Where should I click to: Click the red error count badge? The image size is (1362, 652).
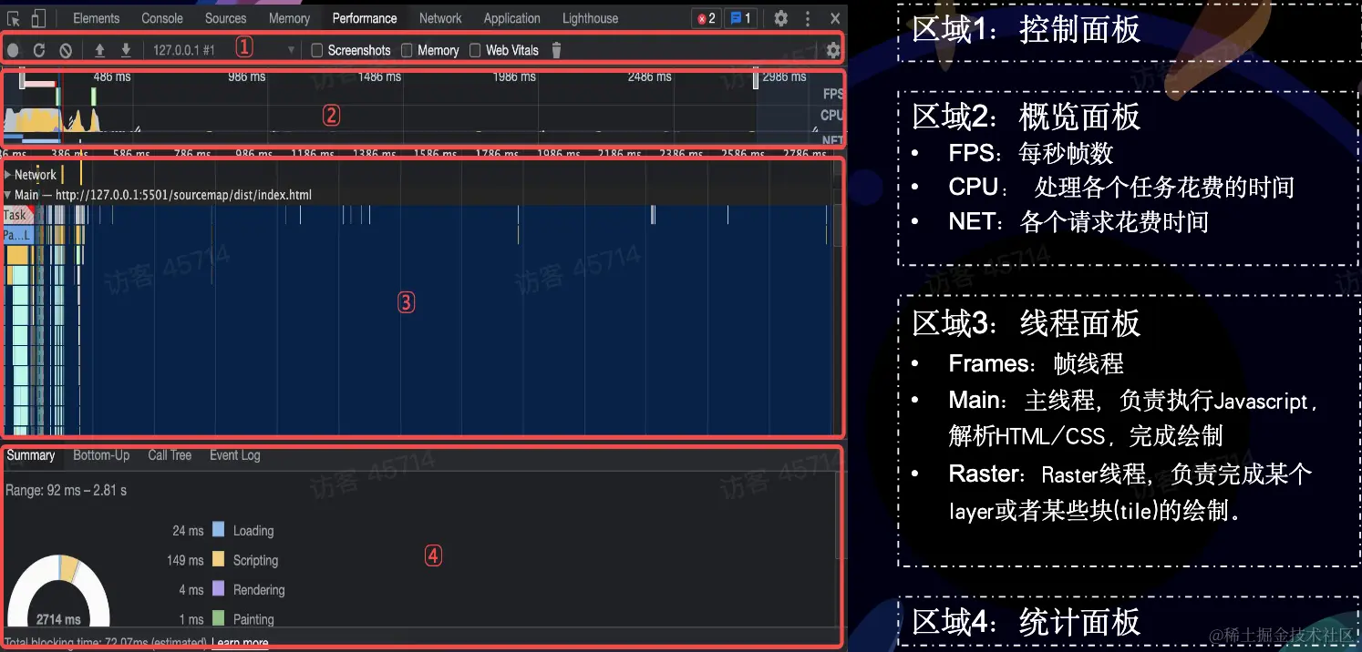coord(707,18)
